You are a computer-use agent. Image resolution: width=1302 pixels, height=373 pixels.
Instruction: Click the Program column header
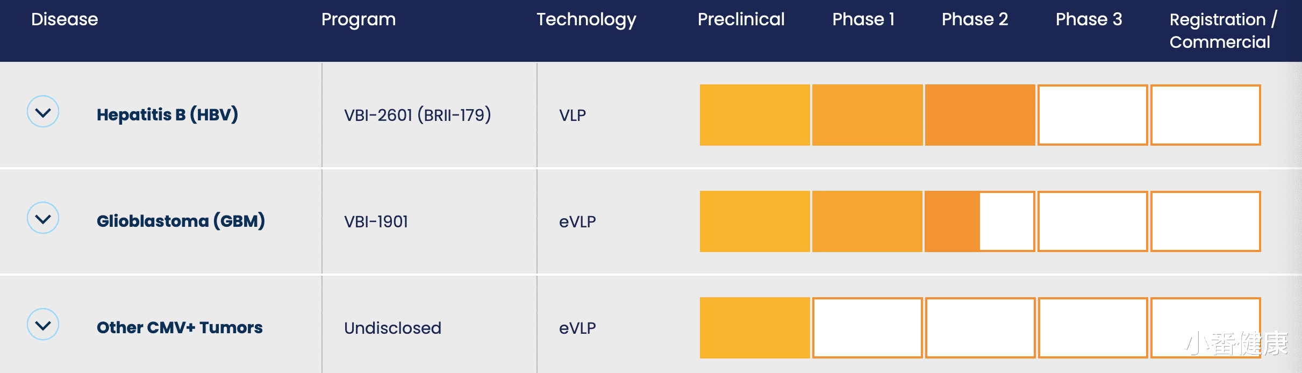[x=359, y=19]
